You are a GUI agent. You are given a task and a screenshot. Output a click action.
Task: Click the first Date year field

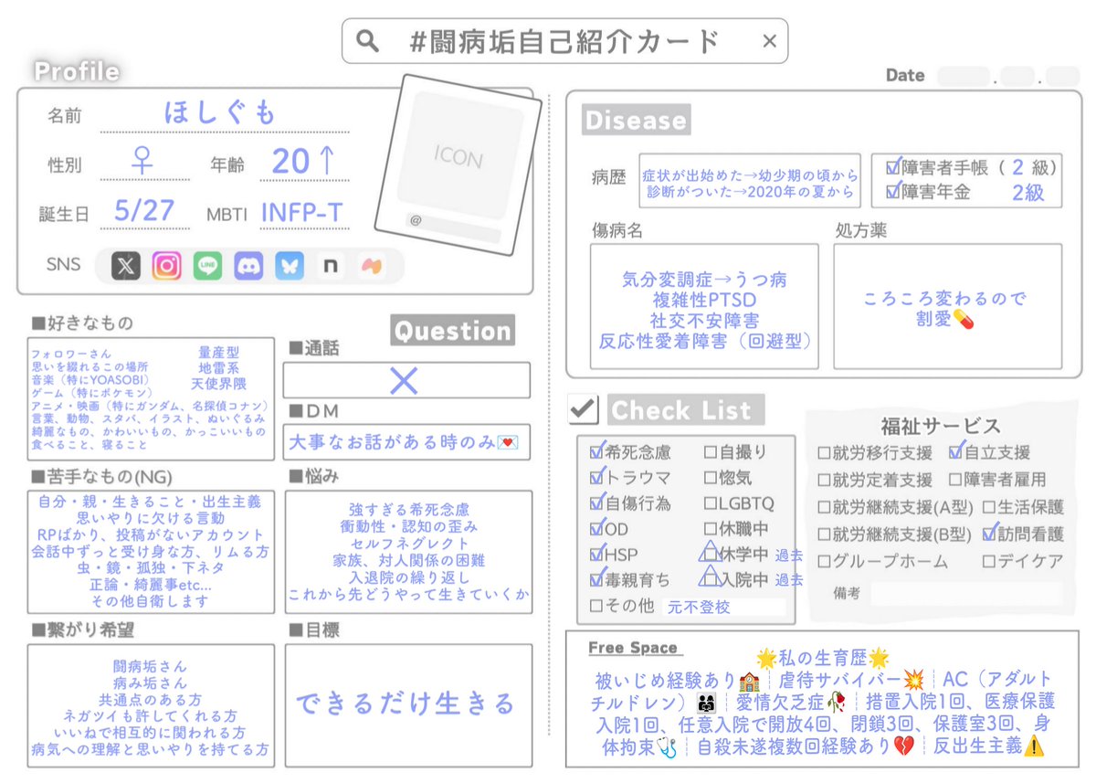(963, 76)
